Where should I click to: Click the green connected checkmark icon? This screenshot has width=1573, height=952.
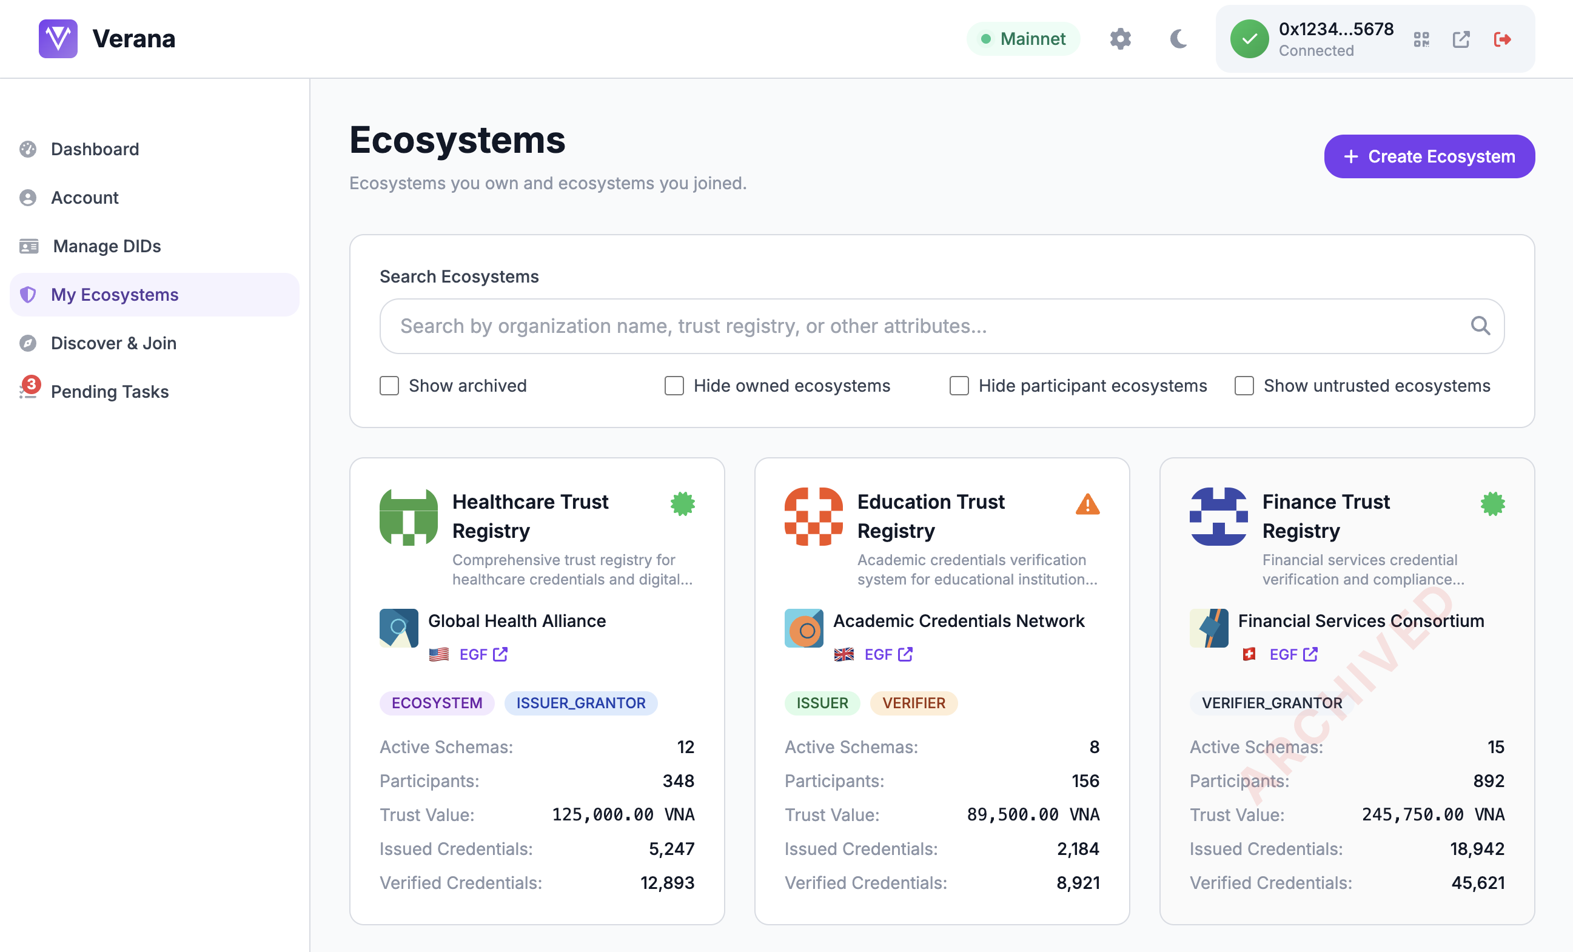point(1249,39)
